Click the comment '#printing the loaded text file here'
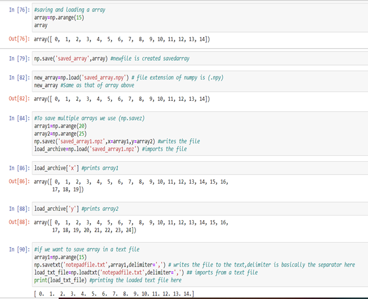 click(x=135, y=280)
